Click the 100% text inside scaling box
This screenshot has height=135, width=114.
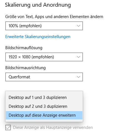point(13,26)
